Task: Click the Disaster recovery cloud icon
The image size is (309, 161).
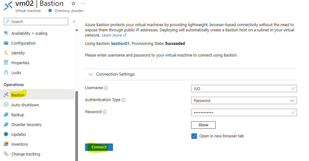Action: (6, 124)
